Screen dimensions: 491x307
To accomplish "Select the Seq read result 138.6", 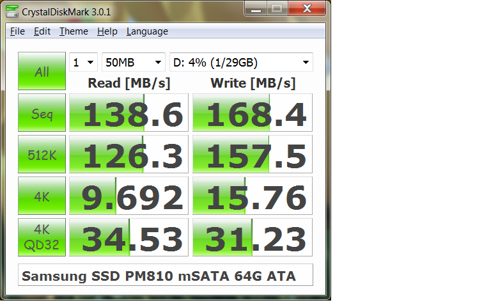I will [129, 113].
